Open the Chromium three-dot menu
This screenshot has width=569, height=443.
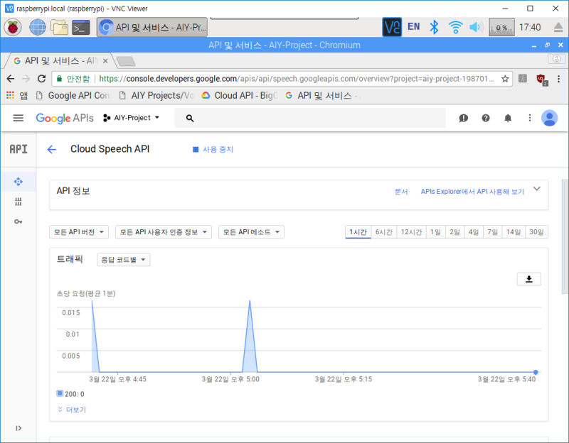click(558, 79)
